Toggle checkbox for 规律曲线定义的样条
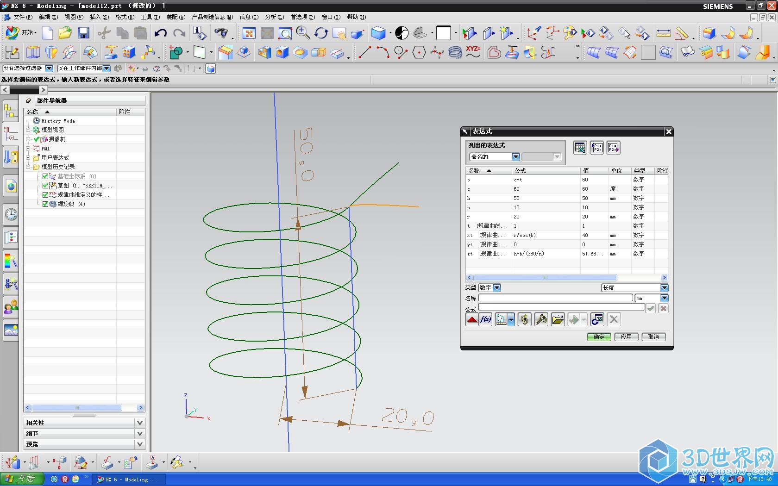The image size is (778, 486). tap(45, 195)
